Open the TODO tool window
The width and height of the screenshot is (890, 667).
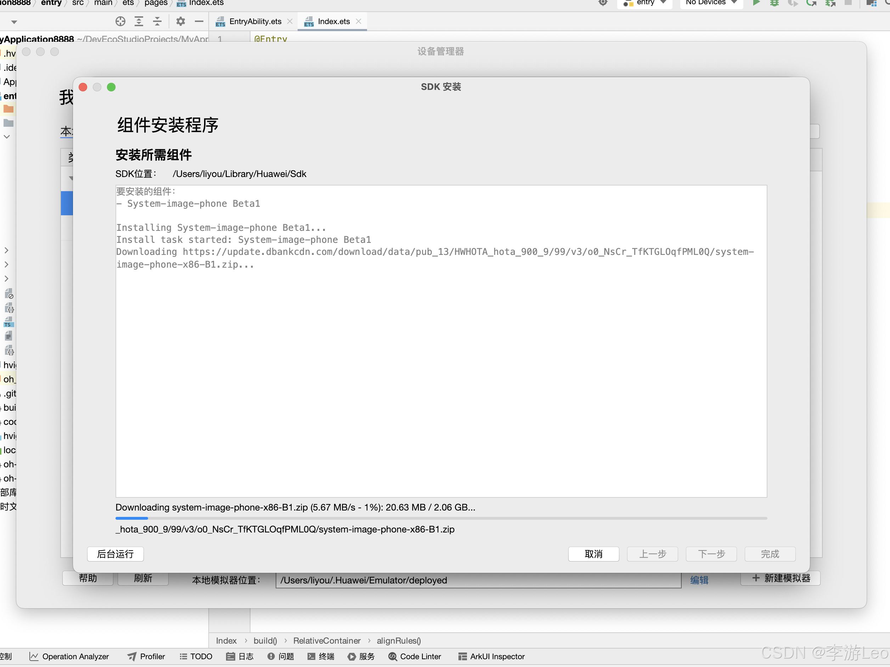pos(196,656)
